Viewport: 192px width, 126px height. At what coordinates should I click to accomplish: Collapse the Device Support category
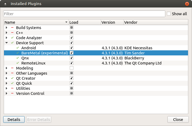[x=6, y=43]
